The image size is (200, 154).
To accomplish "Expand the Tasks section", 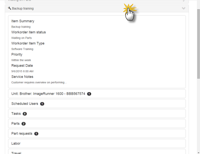I will [x=97, y=114].
